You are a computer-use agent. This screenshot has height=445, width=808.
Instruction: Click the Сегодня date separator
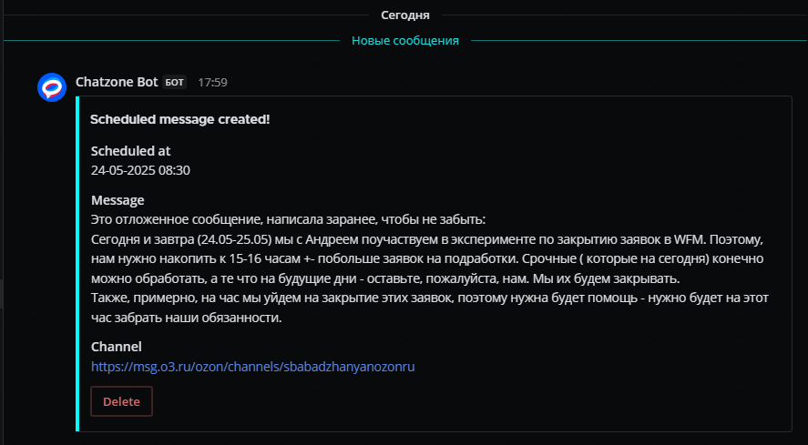405,15
